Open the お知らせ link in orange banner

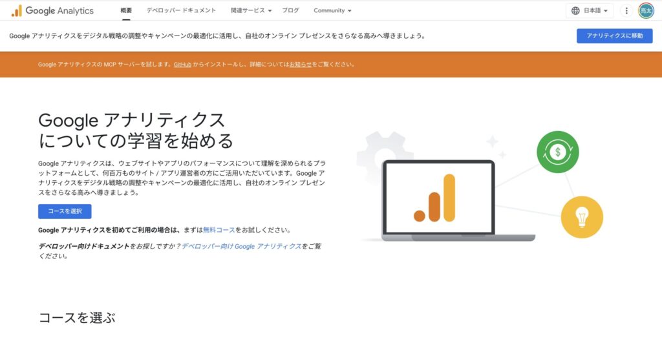point(300,65)
